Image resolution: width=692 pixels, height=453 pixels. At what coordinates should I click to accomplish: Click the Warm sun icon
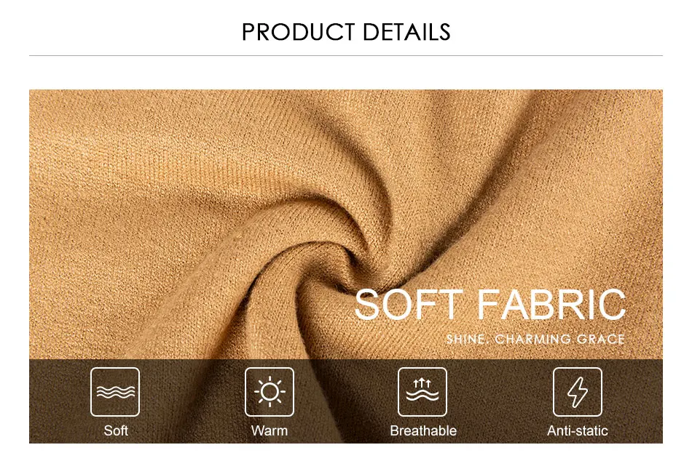click(270, 392)
